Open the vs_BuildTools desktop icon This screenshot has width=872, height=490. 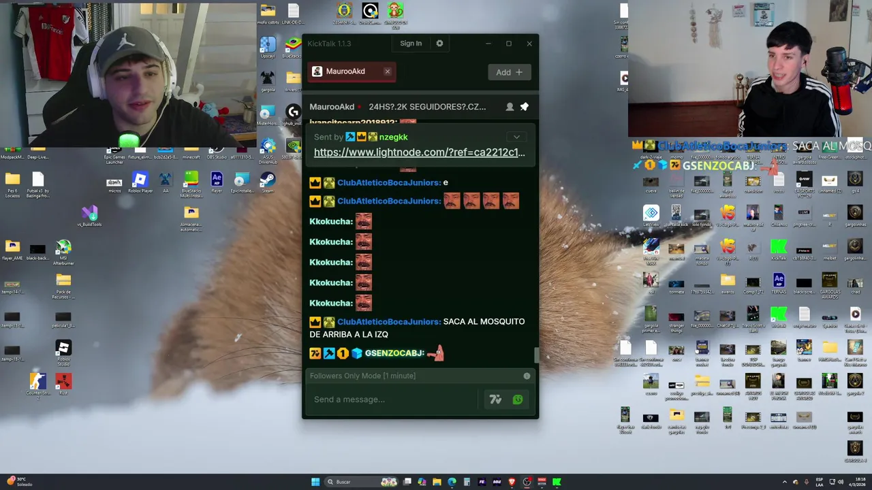click(x=89, y=216)
